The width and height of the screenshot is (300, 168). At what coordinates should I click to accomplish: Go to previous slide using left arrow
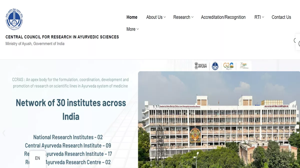4,133
